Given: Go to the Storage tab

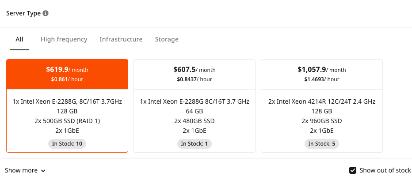Looking at the screenshot, I should tap(167, 39).
